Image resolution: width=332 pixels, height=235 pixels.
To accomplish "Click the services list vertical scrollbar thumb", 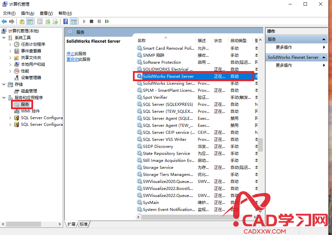I will tap(260, 145).
